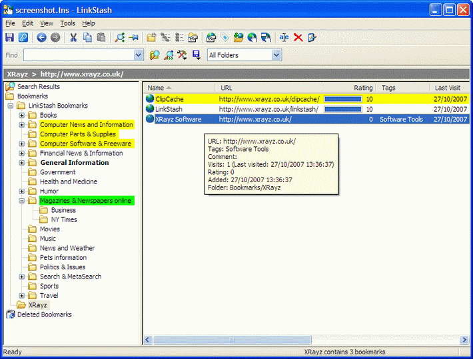Screen dimensions: 473x359
Task: Click the tag label icon
Action: (x=225, y=38)
